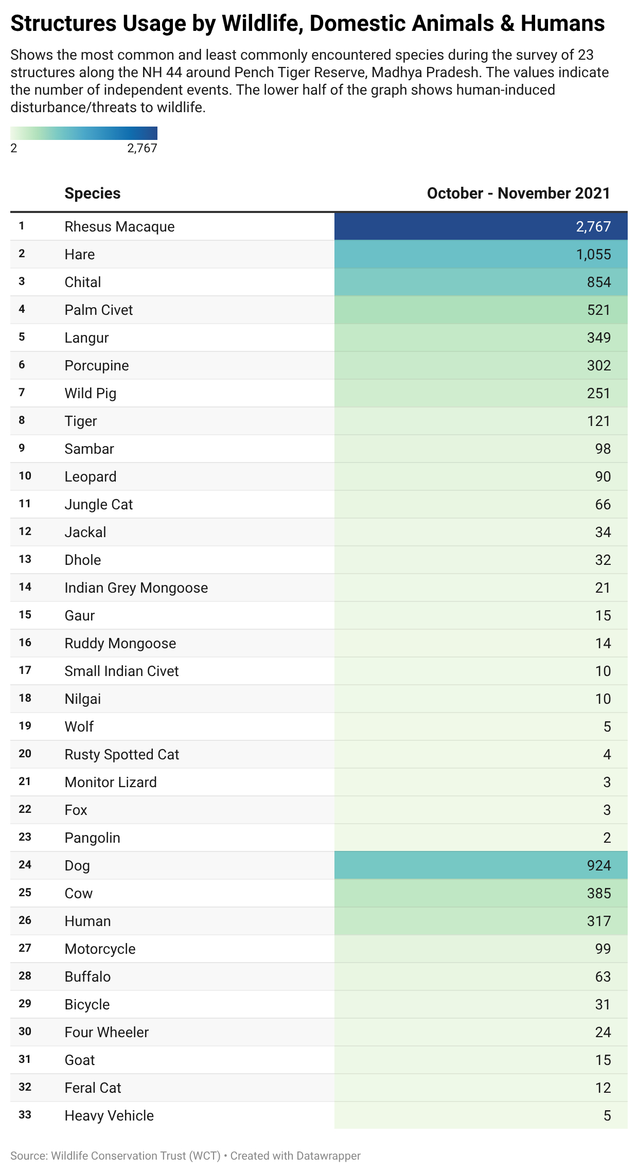Select the Human row value 317
This screenshot has height=1173, width=638.
click(598, 921)
